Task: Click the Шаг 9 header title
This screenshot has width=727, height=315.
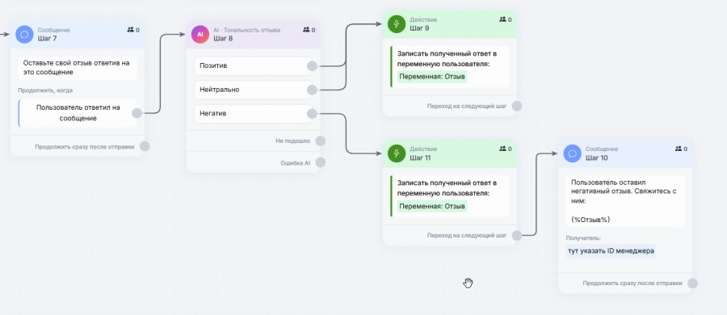Action: [419, 28]
